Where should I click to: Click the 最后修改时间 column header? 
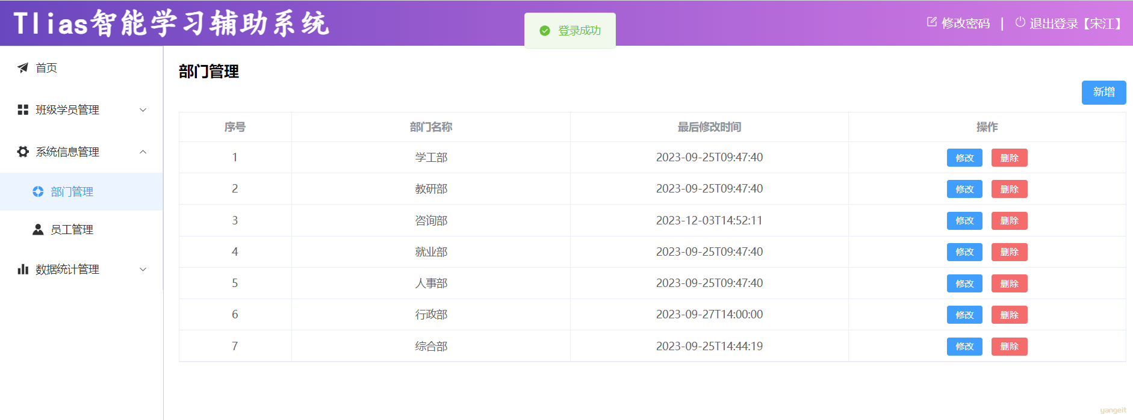pos(709,127)
